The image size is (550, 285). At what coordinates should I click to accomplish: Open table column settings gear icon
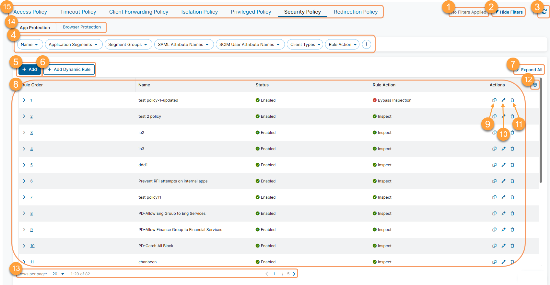pyautogui.click(x=535, y=85)
